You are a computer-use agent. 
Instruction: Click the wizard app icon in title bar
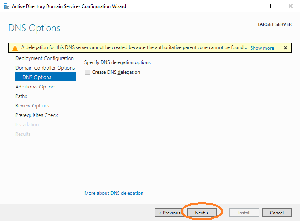point(6,6)
